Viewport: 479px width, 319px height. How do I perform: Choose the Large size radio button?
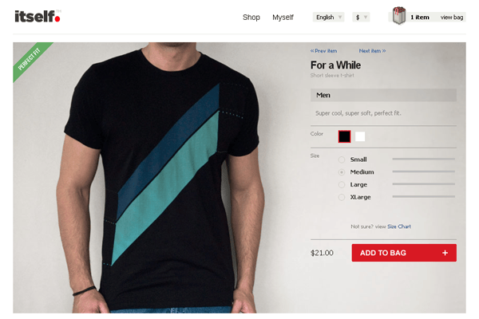click(342, 185)
